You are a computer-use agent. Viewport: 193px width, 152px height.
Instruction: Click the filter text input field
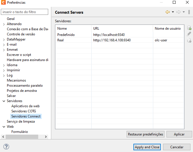25,12
